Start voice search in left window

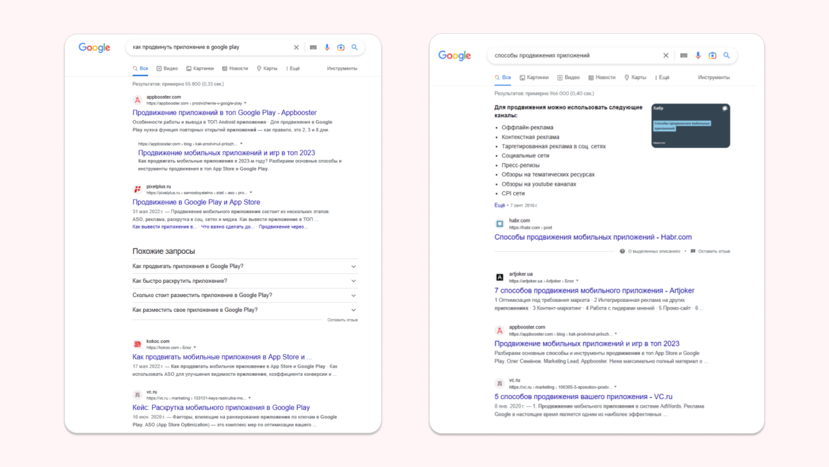[x=327, y=47]
